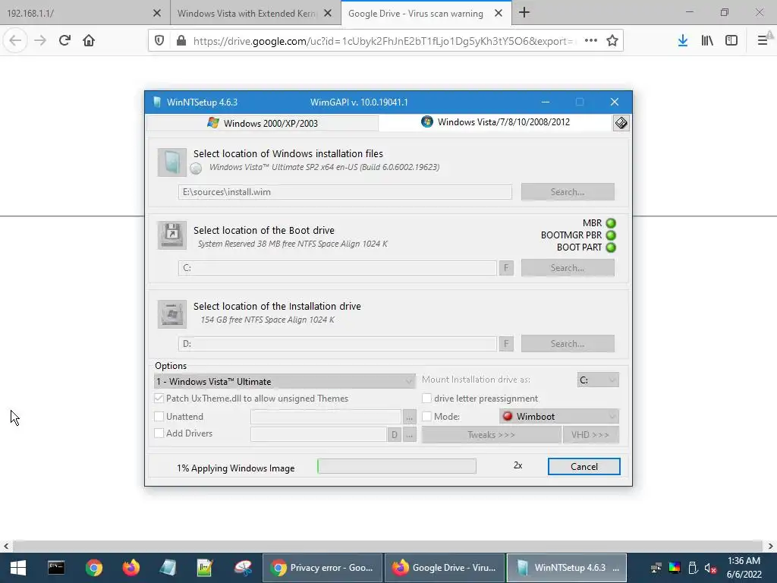Viewport: 777px width, 583px height.
Task: Toggle the Firefox sidebar icon
Action: pyautogui.click(x=731, y=41)
